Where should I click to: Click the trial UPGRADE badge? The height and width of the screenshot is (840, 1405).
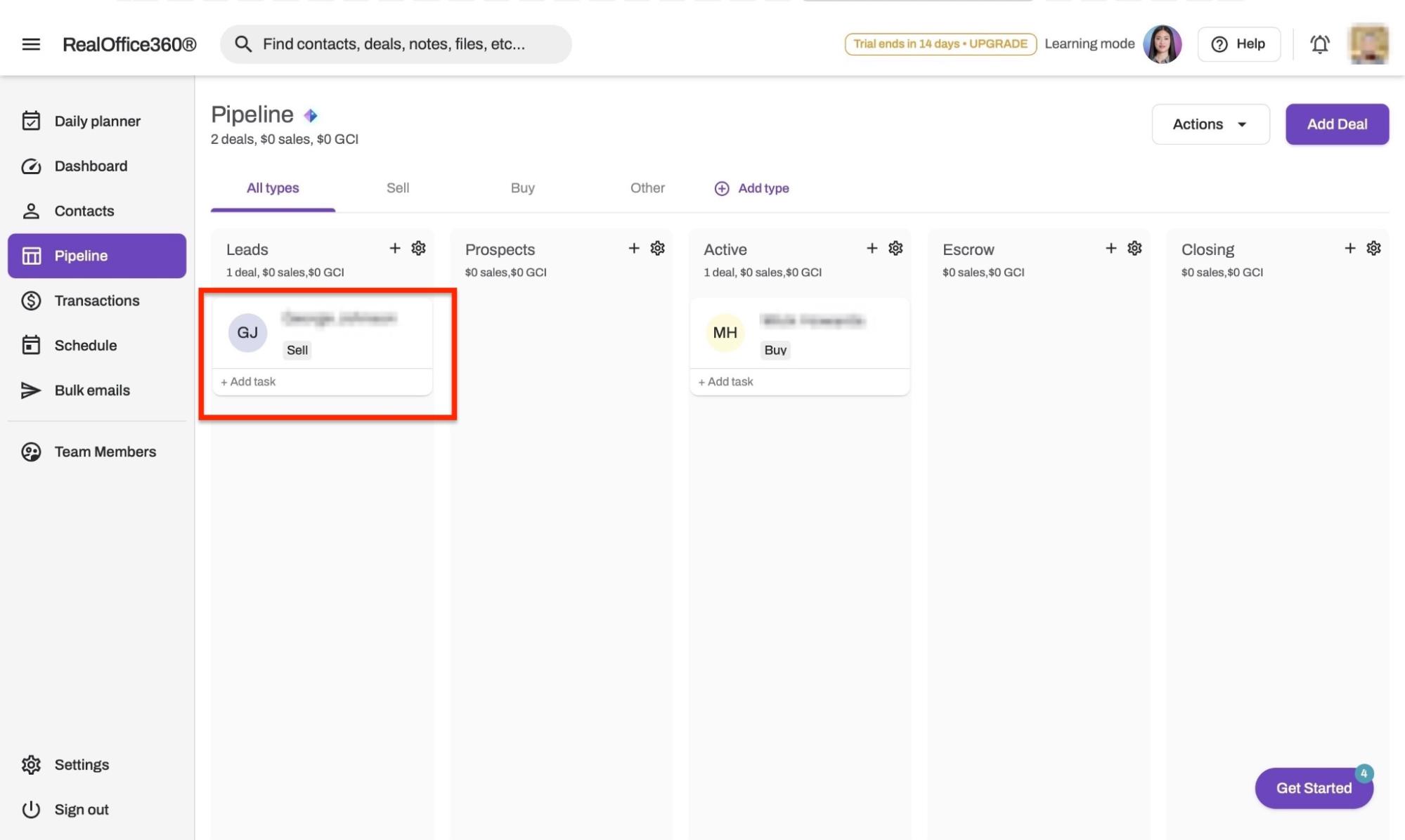tap(940, 44)
